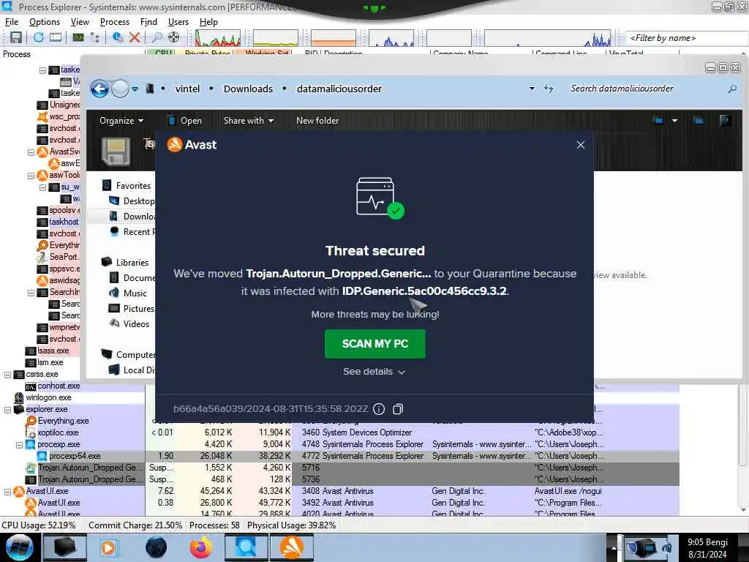The height and width of the screenshot is (562, 749).
Task: Select Desktop in the navigation pane
Action: click(133, 201)
